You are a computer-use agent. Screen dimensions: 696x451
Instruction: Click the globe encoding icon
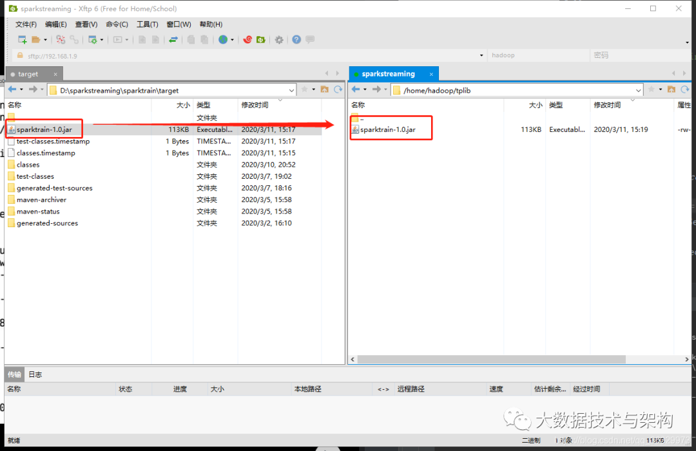(x=223, y=40)
